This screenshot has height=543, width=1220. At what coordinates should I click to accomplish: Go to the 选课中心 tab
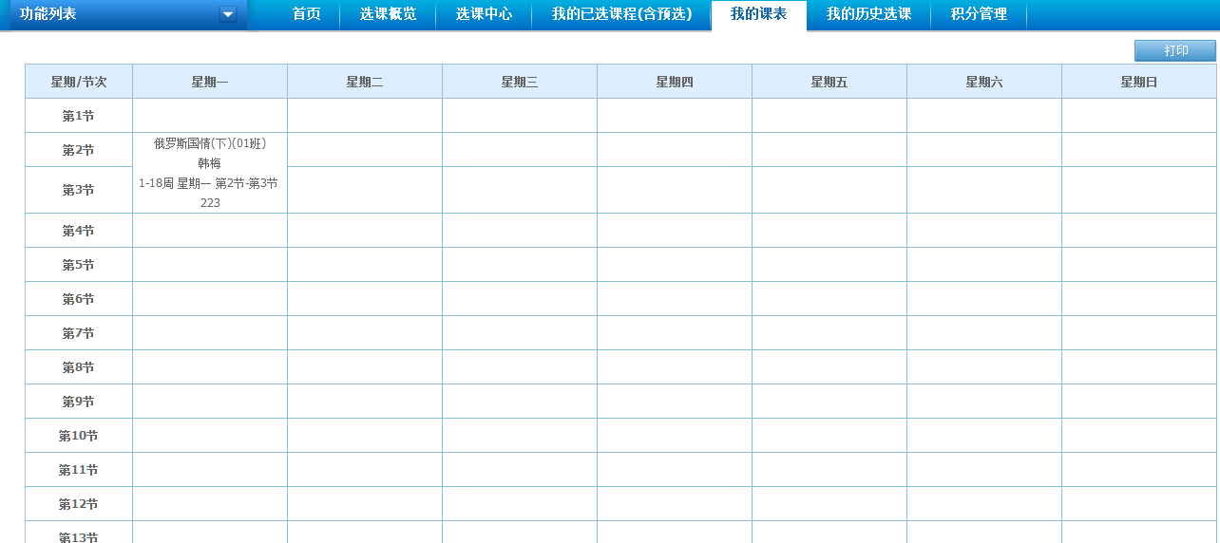pos(484,14)
